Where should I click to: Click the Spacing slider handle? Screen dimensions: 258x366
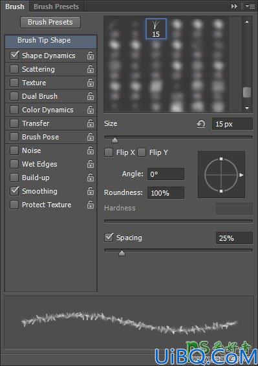(x=122, y=253)
